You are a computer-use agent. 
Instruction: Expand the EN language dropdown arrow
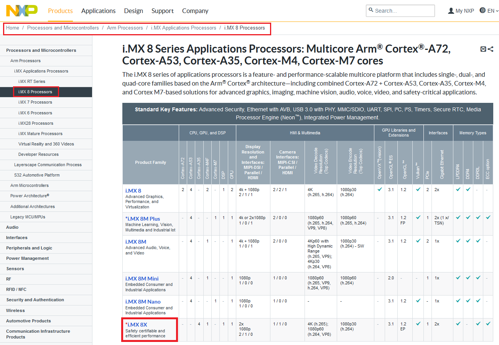click(x=497, y=11)
